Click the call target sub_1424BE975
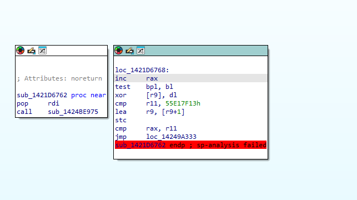This screenshot has height=200, width=357. click(73, 112)
